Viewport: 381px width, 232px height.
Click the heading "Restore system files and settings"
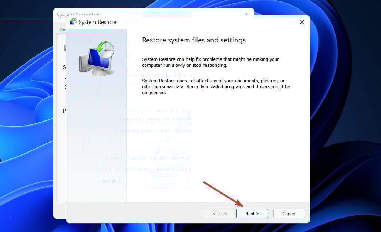(x=194, y=40)
